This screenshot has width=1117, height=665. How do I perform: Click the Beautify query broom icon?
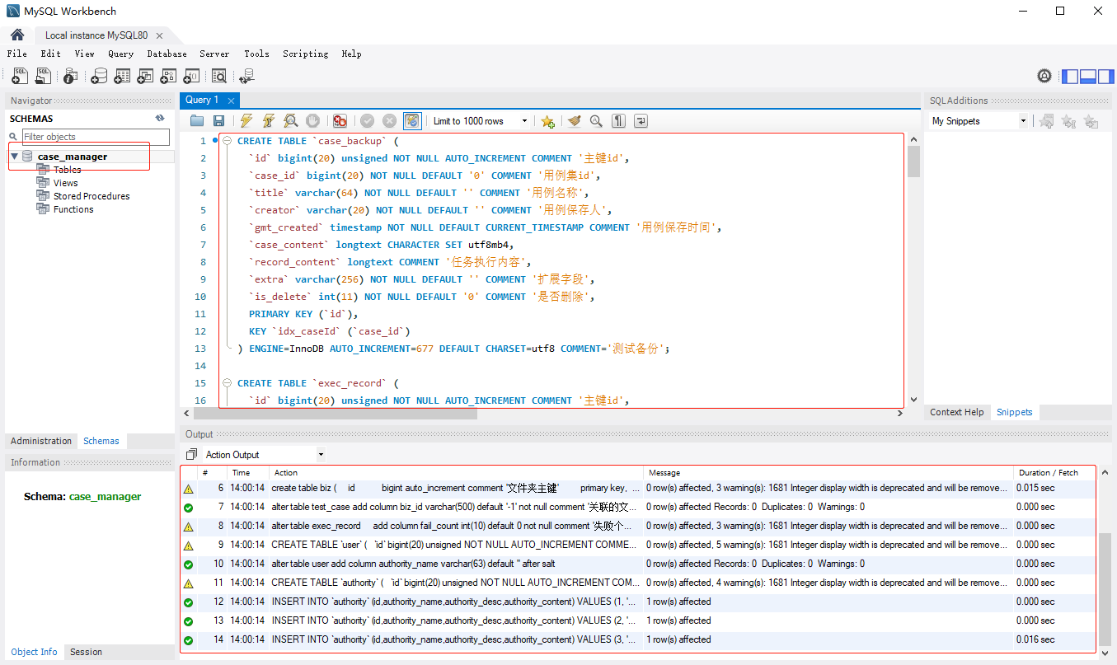575,121
